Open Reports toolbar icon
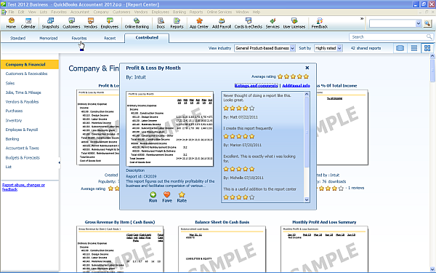The height and width of the screenshot is (273, 436). (177, 23)
